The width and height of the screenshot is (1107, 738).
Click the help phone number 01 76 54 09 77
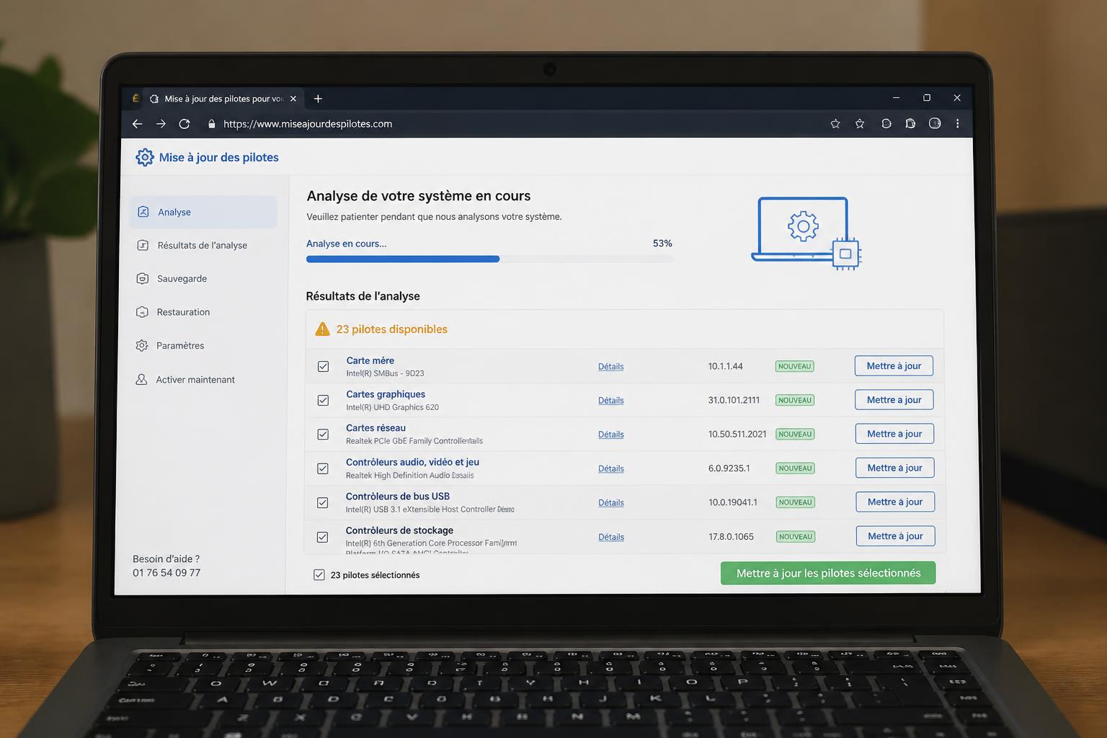pyautogui.click(x=166, y=573)
